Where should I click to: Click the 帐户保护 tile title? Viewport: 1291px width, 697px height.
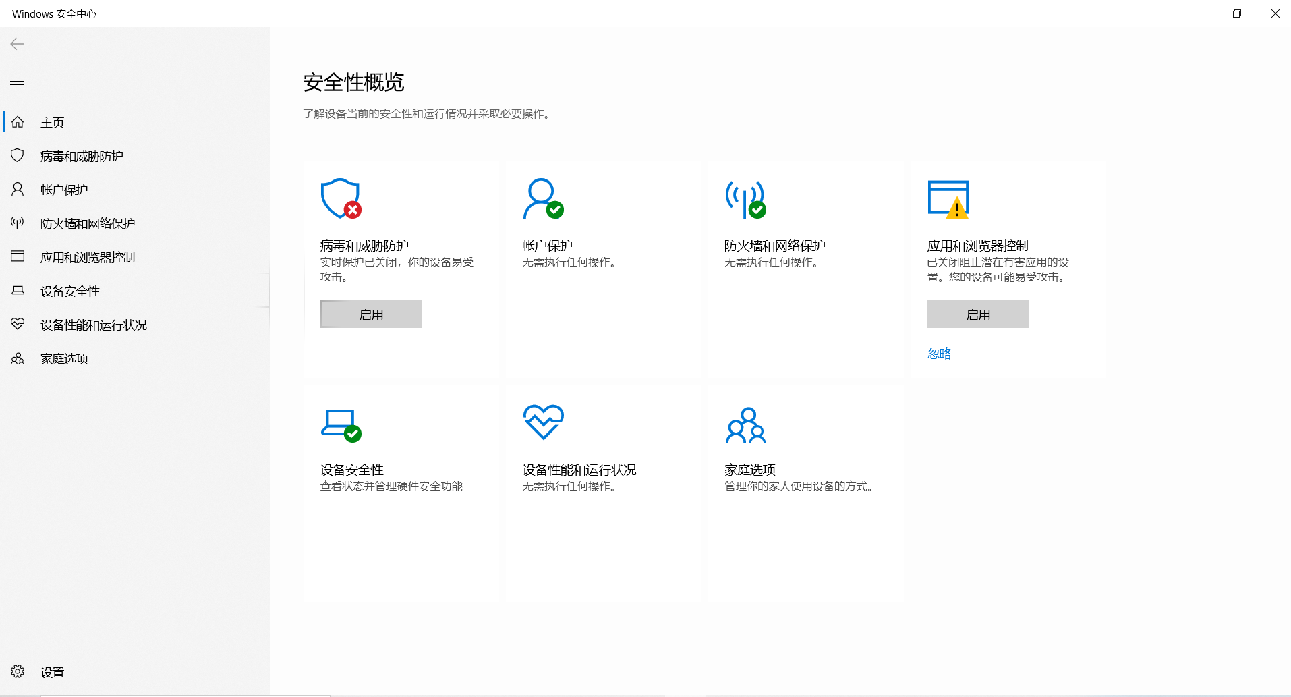(547, 246)
